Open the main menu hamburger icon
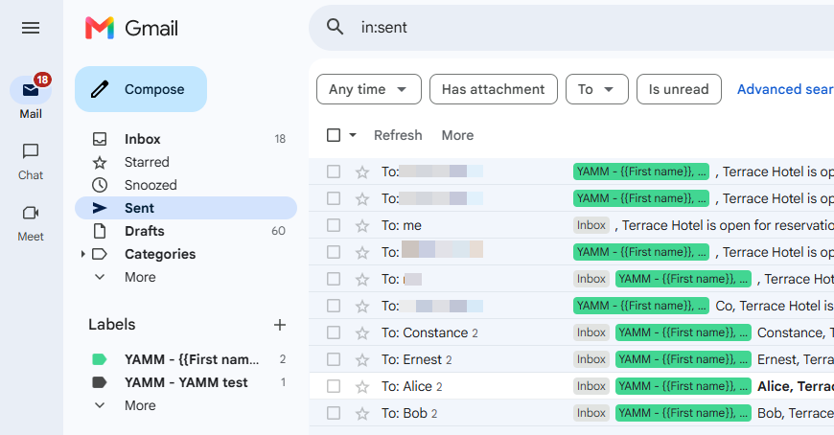This screenshot has width=834, height=435. pyautogui.click(x=31, y=28)
